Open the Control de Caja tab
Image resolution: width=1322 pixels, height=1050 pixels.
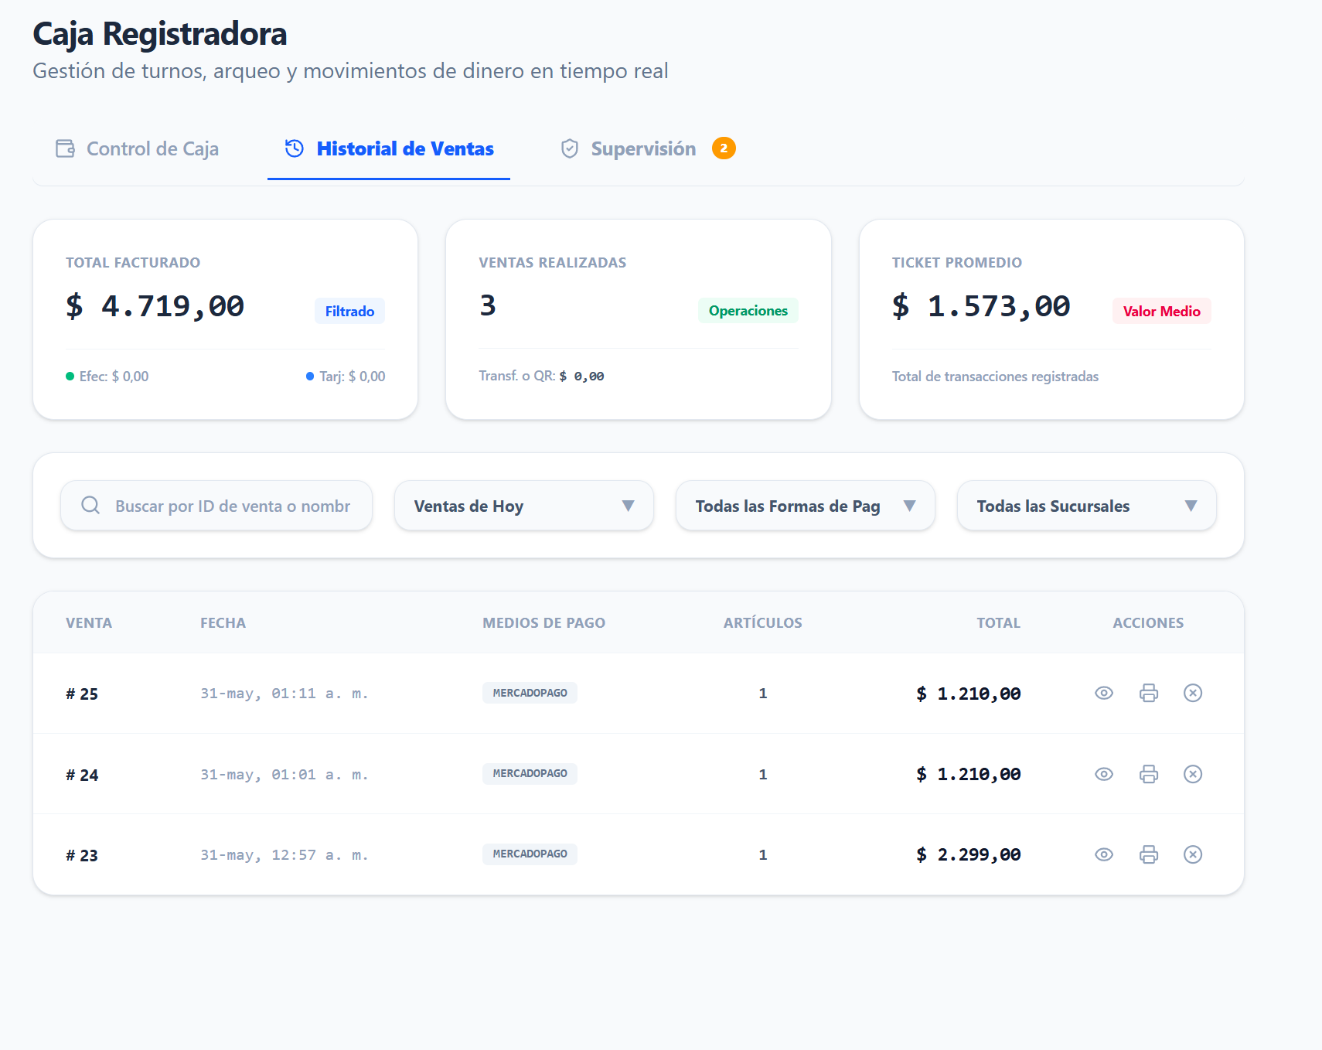point(137,148)
